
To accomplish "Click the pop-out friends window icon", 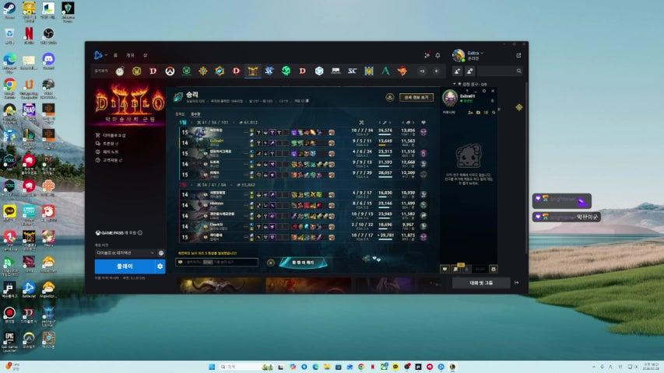I will pos(518,55).
